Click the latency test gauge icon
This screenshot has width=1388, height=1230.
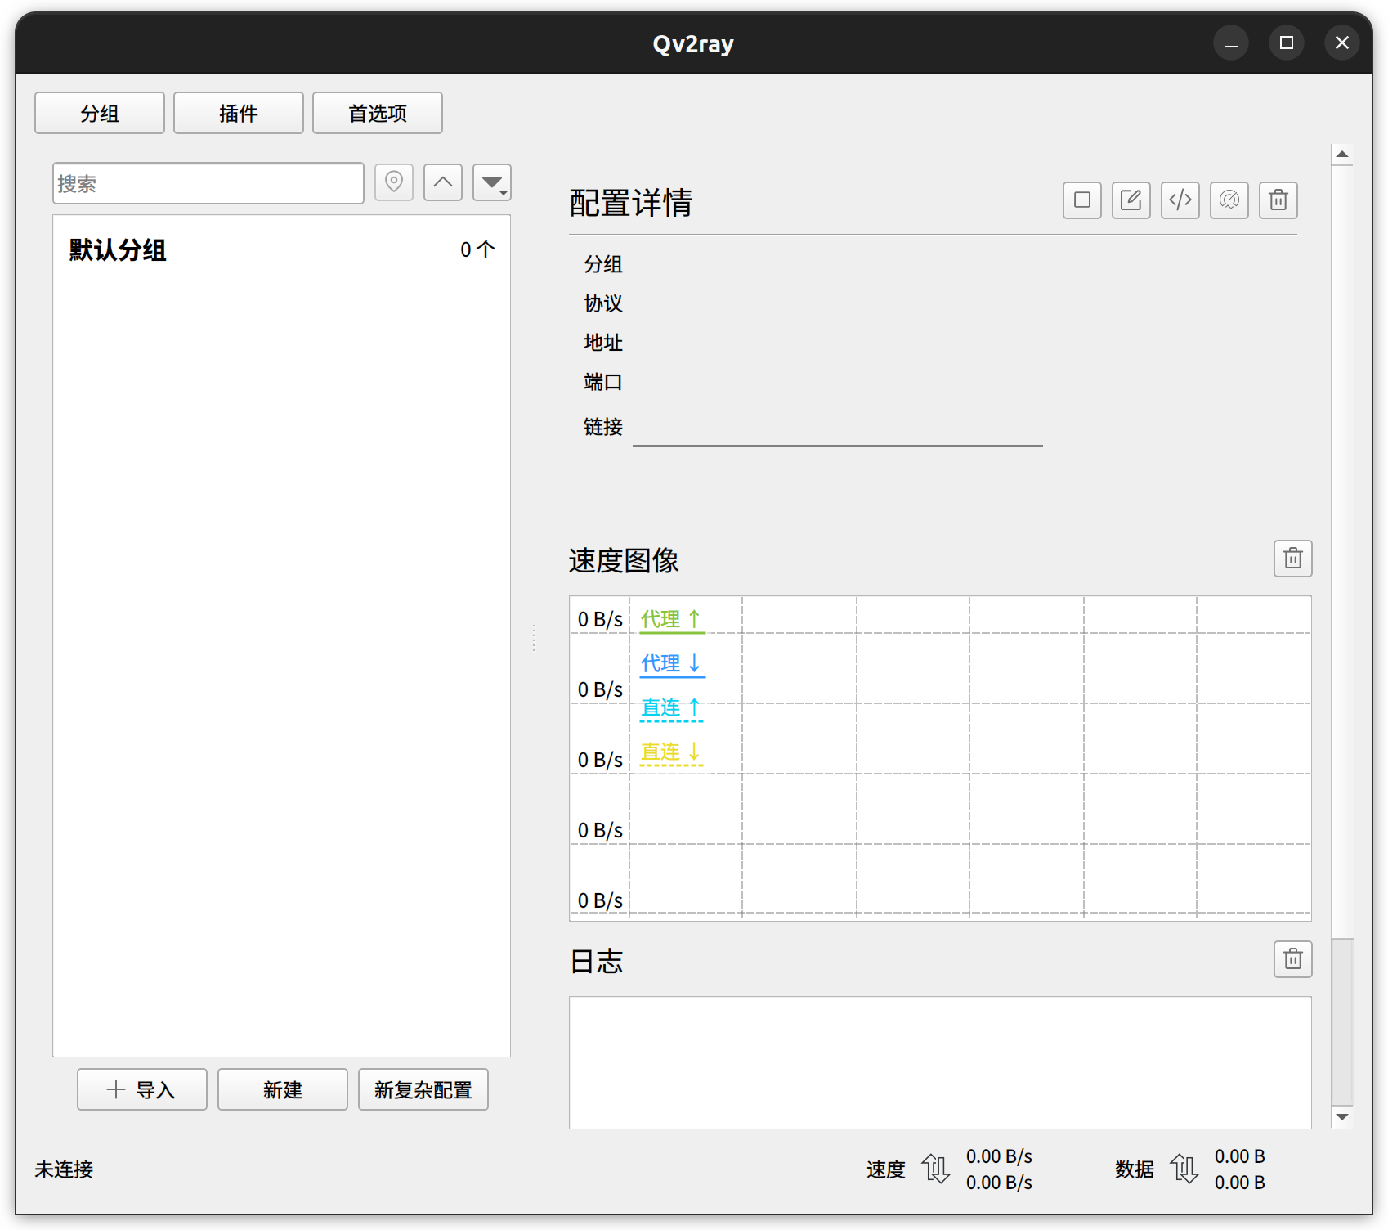(1229, 200)
